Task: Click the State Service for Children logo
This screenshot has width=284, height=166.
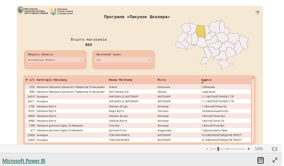Action: 62,11
